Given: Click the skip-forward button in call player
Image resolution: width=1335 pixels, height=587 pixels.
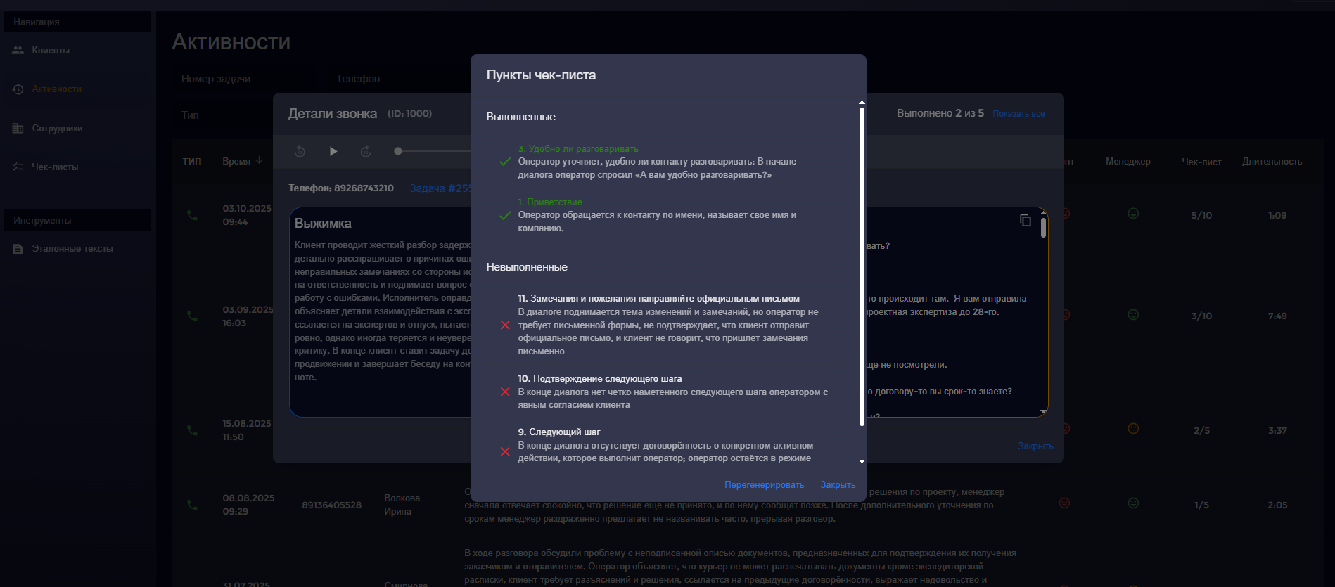Looking at the screenshot, I should click(x=366, y=151).
